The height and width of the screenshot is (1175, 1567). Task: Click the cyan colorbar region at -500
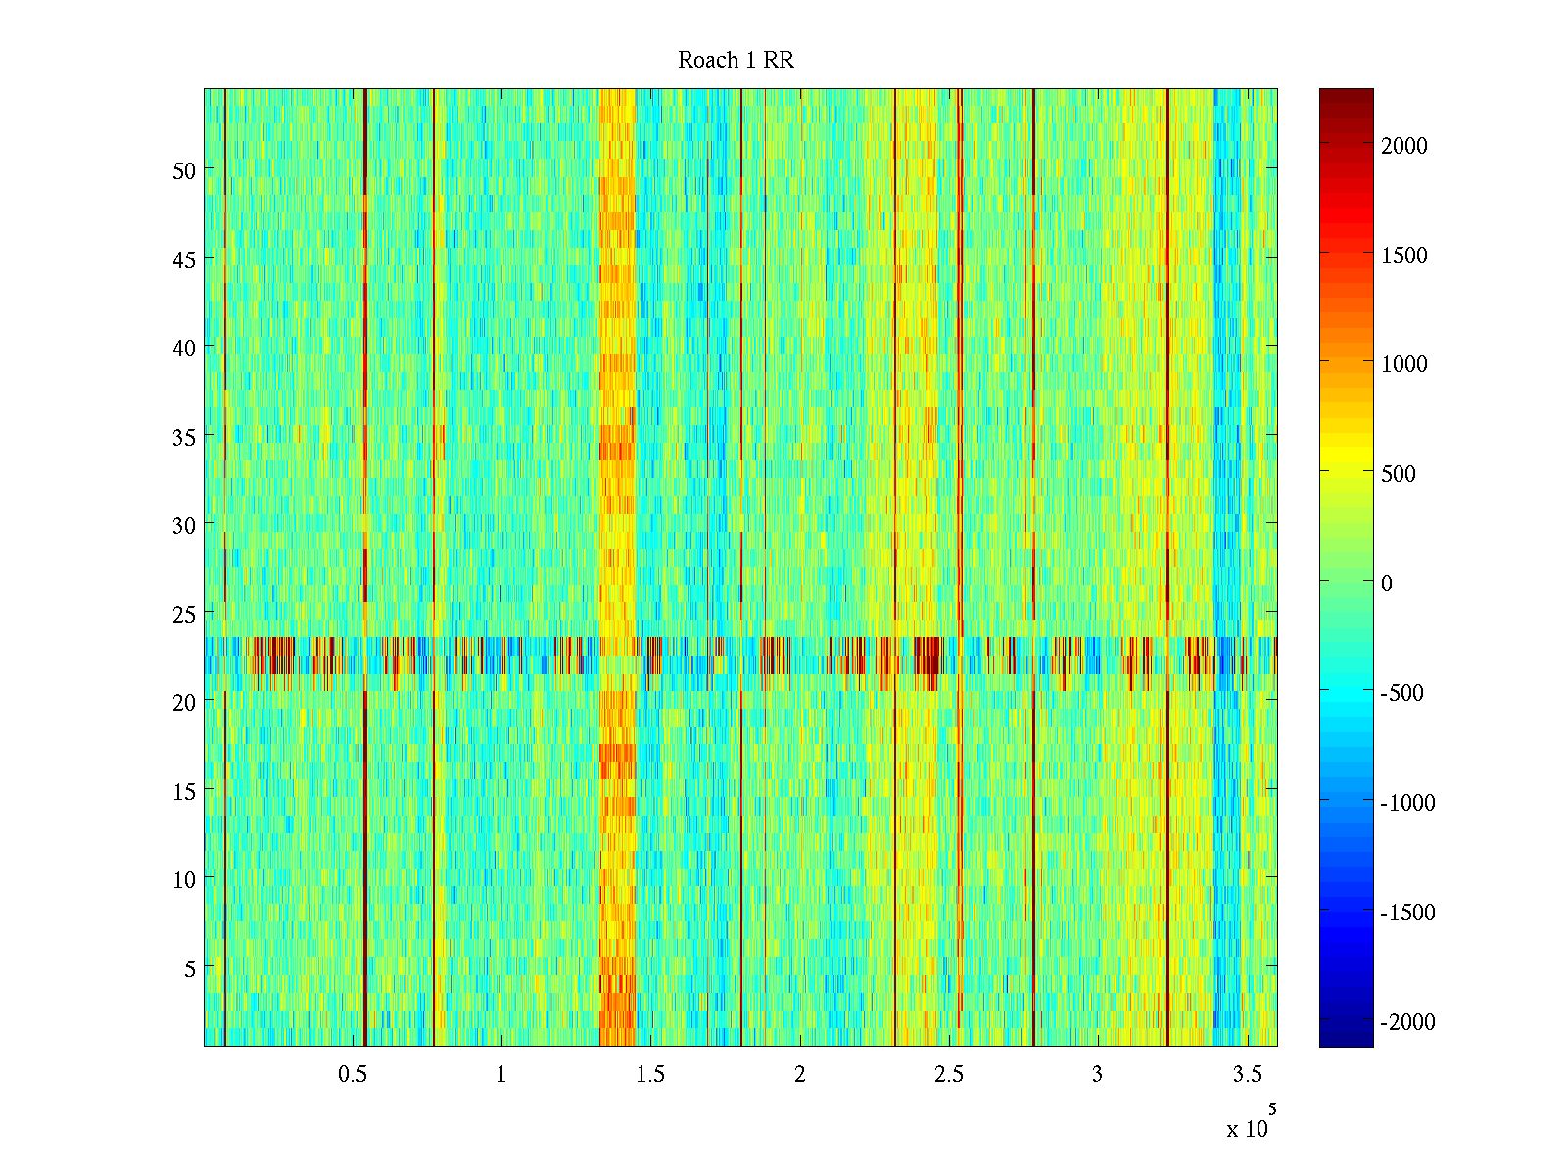click(1346, 691)
